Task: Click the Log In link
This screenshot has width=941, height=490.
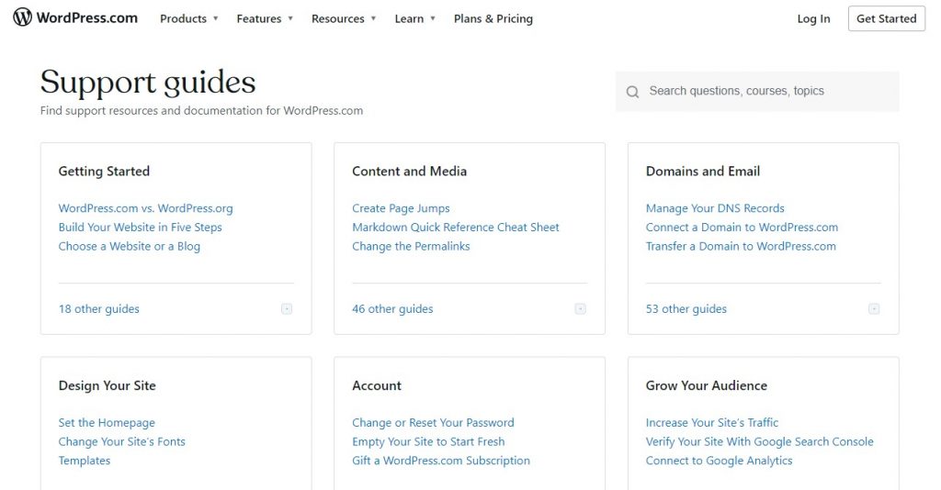Action: [813, 18]
